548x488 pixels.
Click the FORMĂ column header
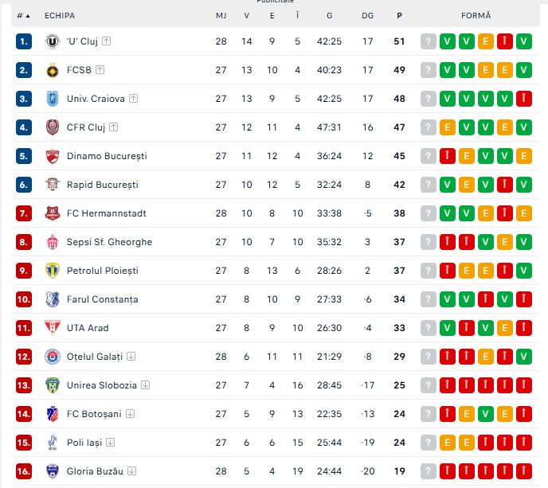coord(476,15)
